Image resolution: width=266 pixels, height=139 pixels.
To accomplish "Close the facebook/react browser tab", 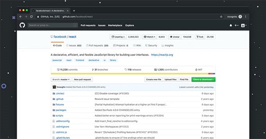I will coord(68,11).
